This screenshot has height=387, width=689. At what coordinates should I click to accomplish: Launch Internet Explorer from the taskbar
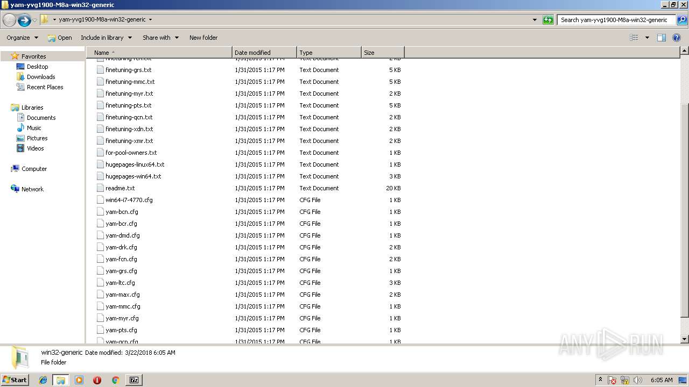click(x=43, y=380)
